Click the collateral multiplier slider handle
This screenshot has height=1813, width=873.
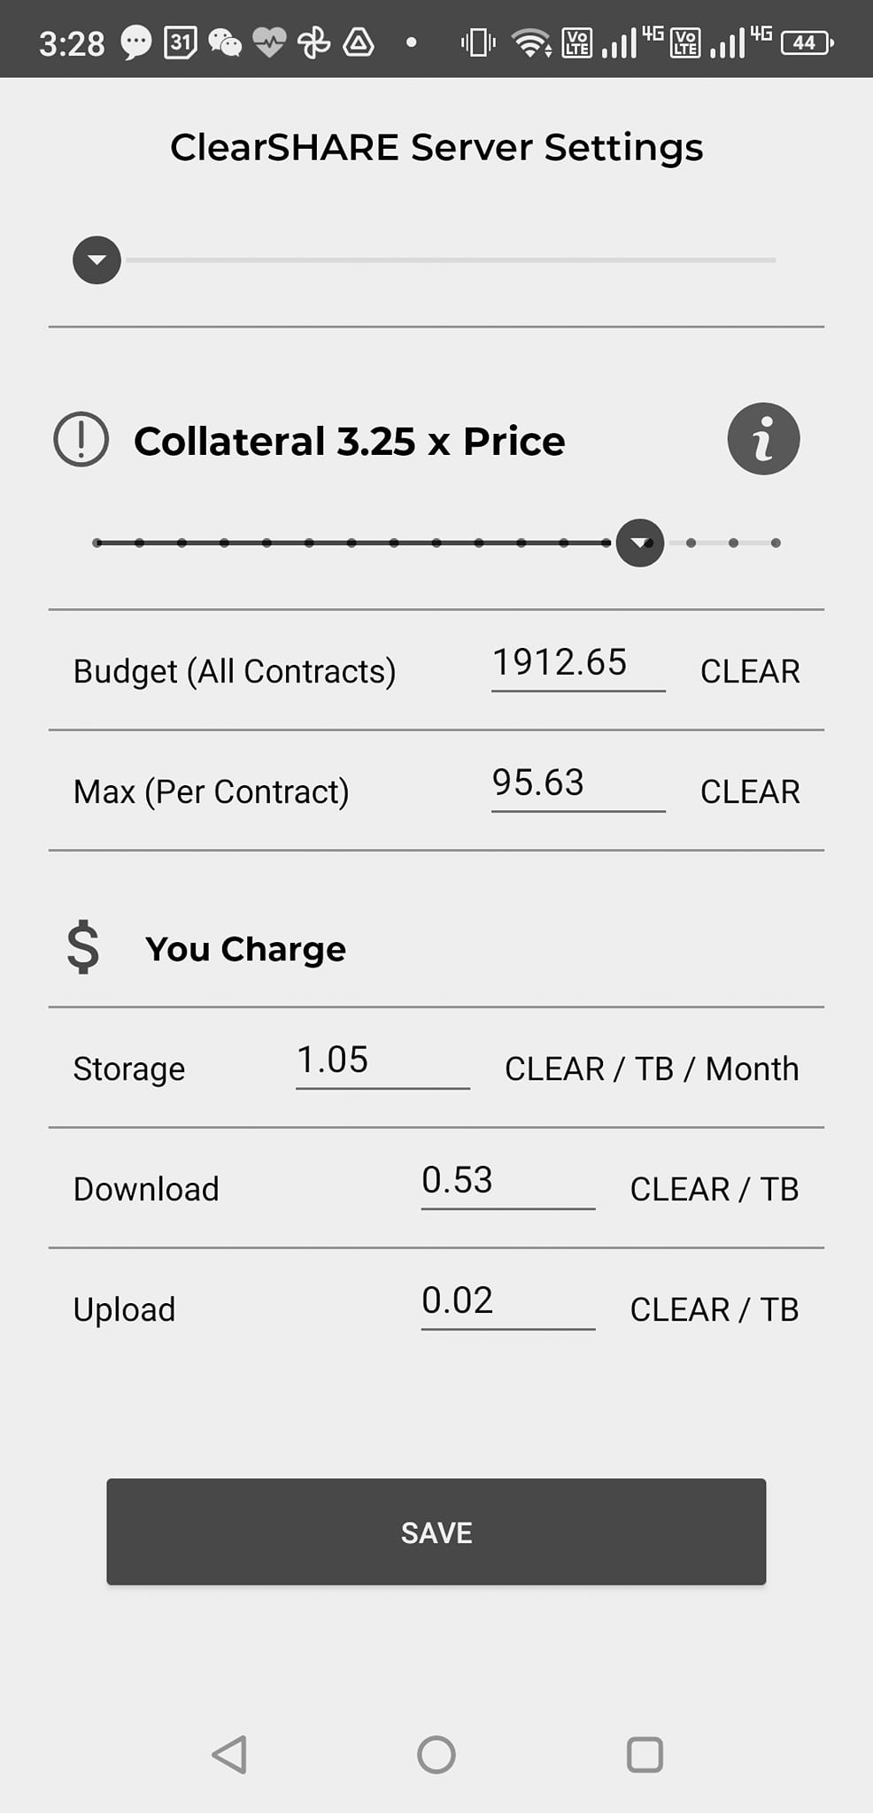[640, 543]
